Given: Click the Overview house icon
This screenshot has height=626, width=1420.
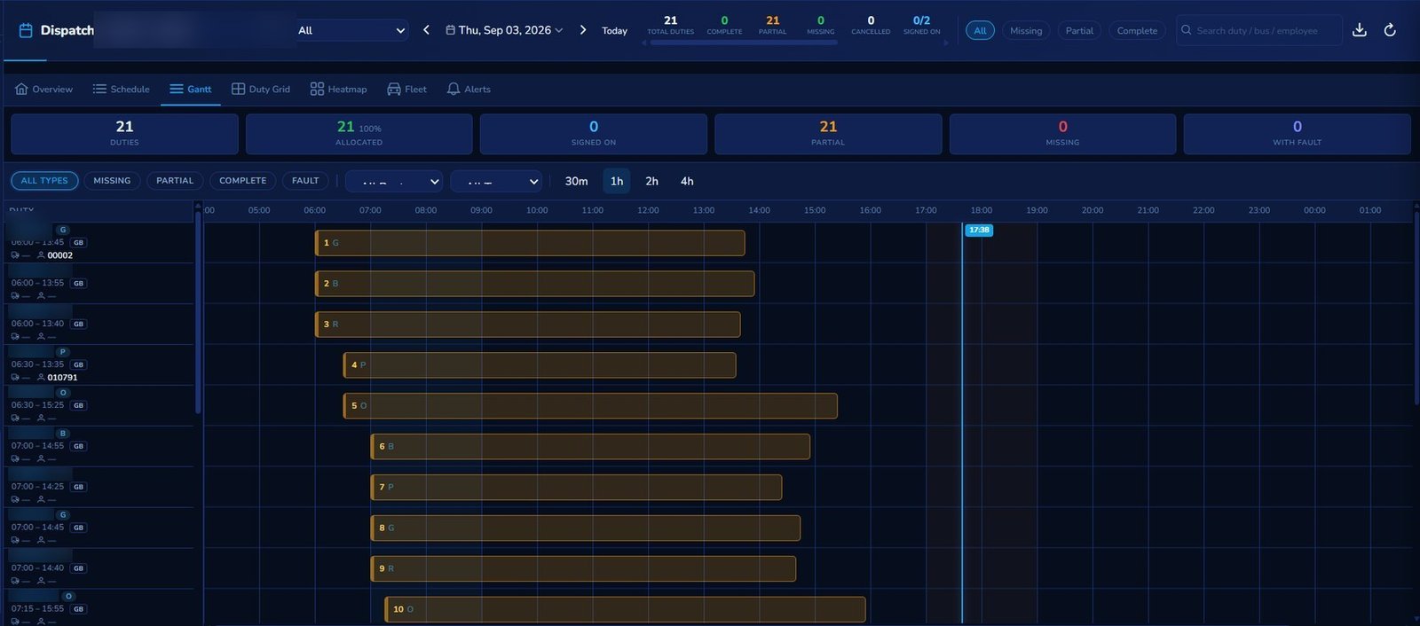Looking at the screenshot, I should pos(21,89).
